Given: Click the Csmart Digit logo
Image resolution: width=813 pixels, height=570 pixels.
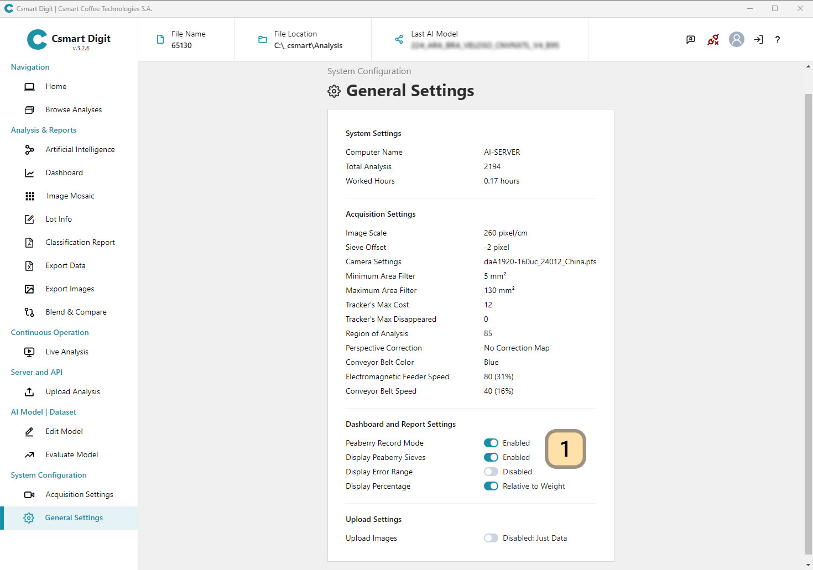Looking at the screenshot, I should 69,40.
